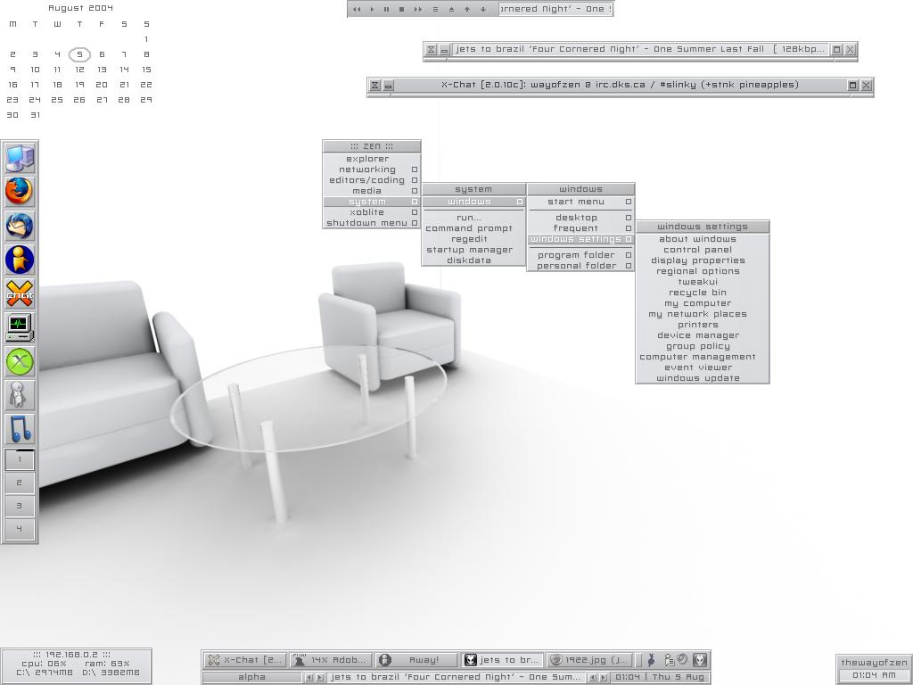The height and width of the screenshot is (685, 913).
Task: Switch to virtual desktop 3
Action: click(20, 506)
